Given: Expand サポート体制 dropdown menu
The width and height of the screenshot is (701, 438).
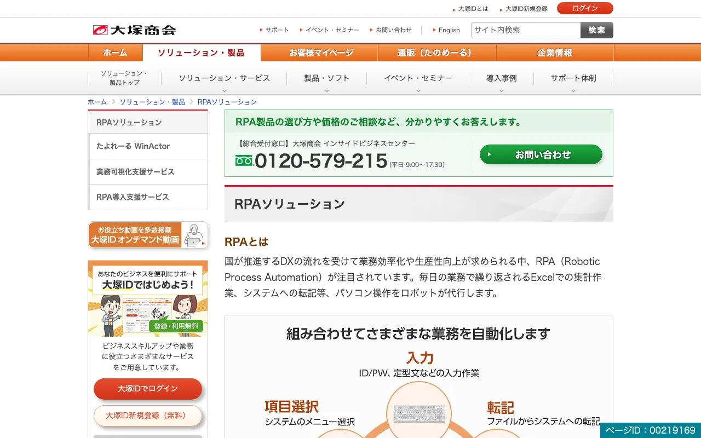Looking at the screenshot, I should (573, 78).
